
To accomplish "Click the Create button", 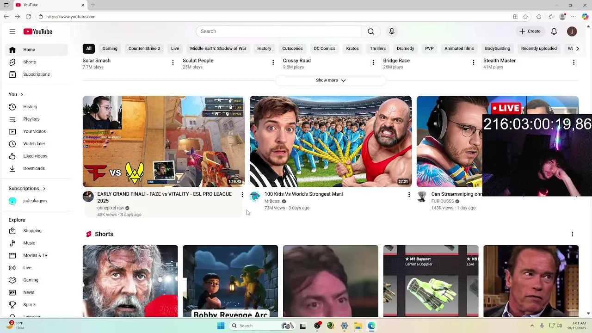I will (530, 31).
